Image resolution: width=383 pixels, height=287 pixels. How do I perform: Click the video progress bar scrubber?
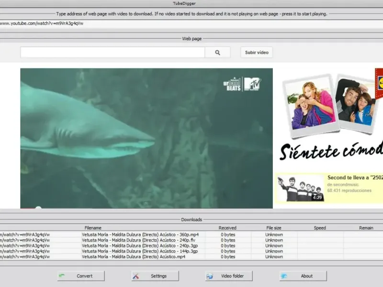coord(38,208)
